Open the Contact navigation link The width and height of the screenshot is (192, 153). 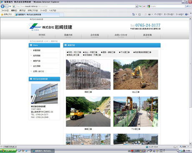(x=121, y=36)
